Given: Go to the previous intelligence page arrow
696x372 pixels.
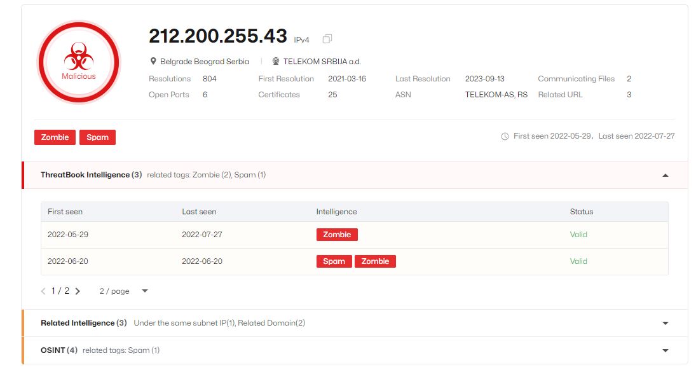Looking at the screenshot, I should pyautogui.click(x=43, y=291).
